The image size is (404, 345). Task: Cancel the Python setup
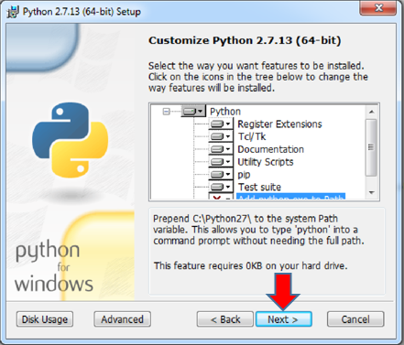click(x=355, y=319)
